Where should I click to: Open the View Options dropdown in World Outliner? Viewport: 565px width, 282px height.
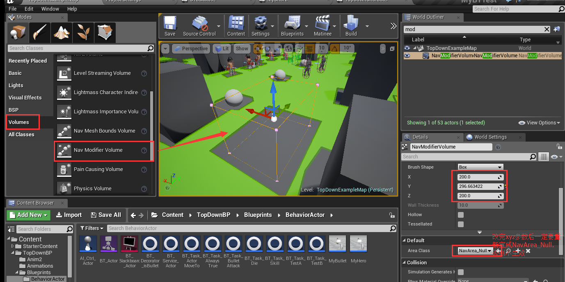point(539,123)
